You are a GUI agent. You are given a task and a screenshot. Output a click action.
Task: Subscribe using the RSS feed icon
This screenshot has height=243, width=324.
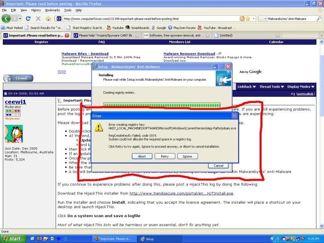(242, 19)
